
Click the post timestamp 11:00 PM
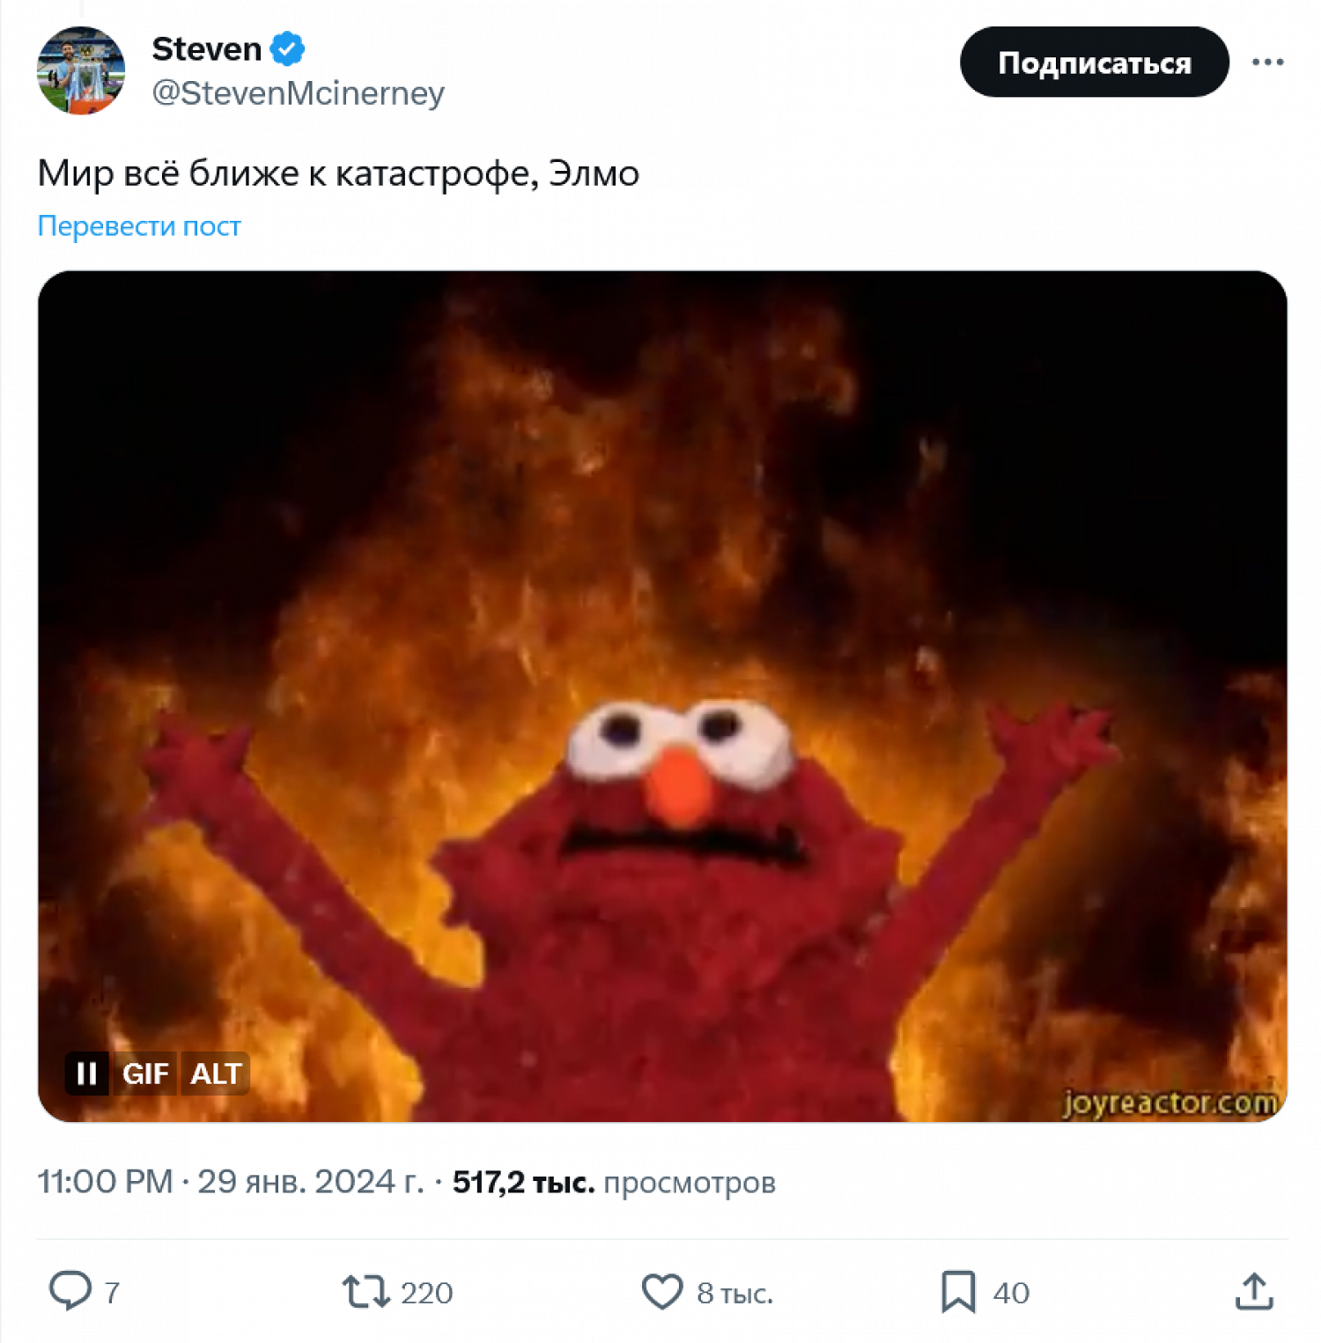106,1182
